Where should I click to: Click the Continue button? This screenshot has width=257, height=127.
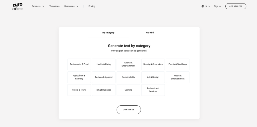click(x=129, y=110)
